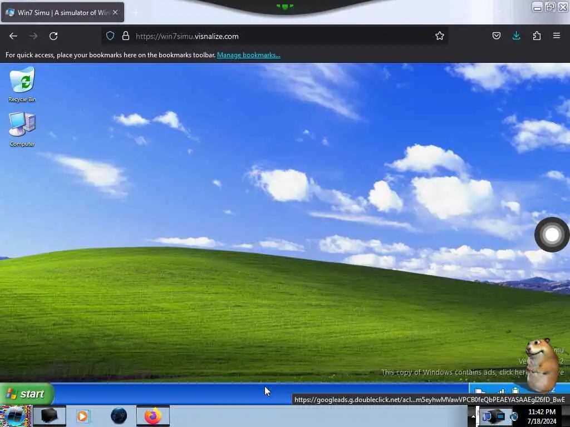The height and width of the screenshot is (427, 570).
Task: Reload the Win7 Simu page
Action: click(x=53, y=36)
